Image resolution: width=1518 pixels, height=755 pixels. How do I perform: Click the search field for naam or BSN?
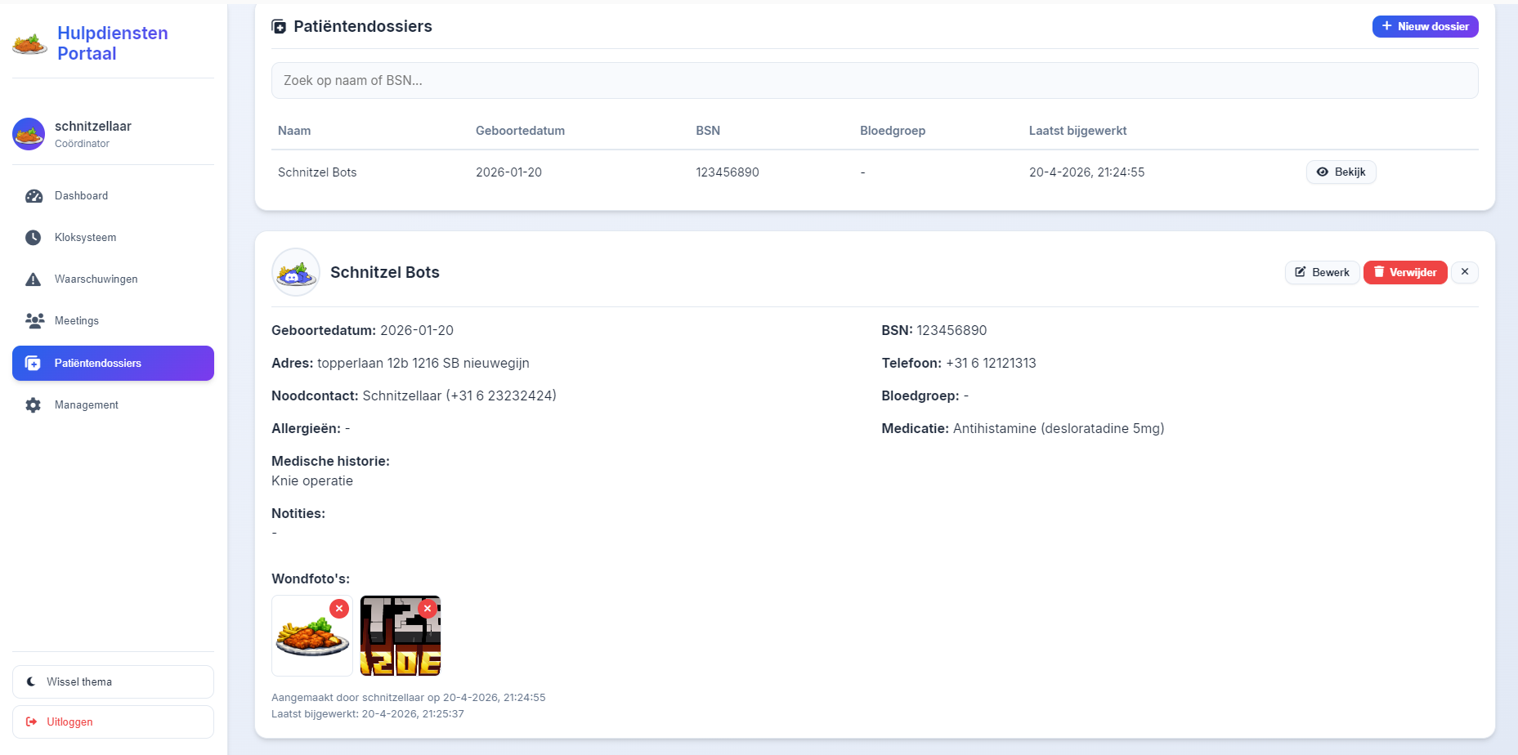tap(874, 81)
